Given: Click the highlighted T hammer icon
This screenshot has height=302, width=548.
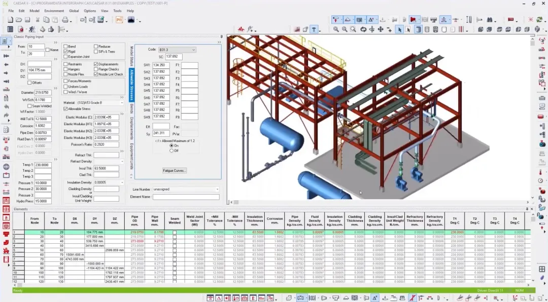Looking at the screenshot, I should pos(314,29).
